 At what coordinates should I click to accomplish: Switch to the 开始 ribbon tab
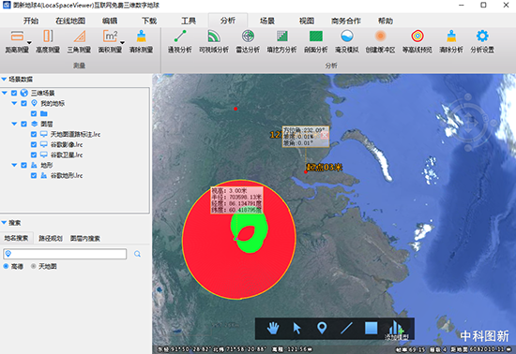point(31,21)
